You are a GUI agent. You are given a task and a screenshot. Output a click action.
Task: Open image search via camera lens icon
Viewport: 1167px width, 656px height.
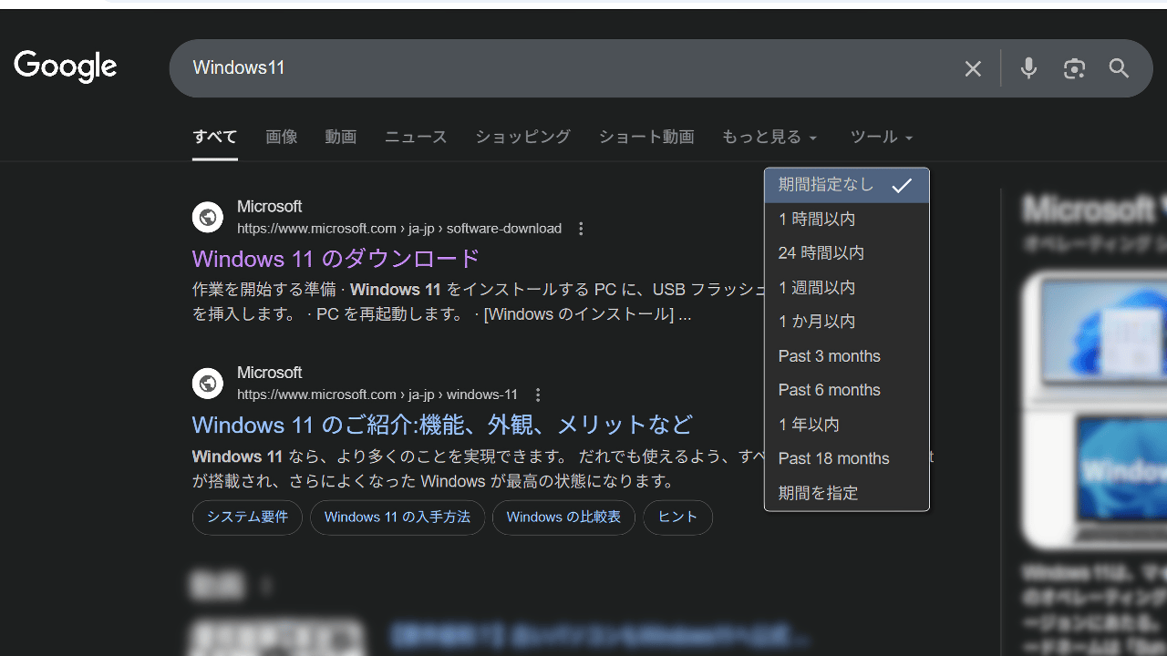click(x=1074, y=68)
